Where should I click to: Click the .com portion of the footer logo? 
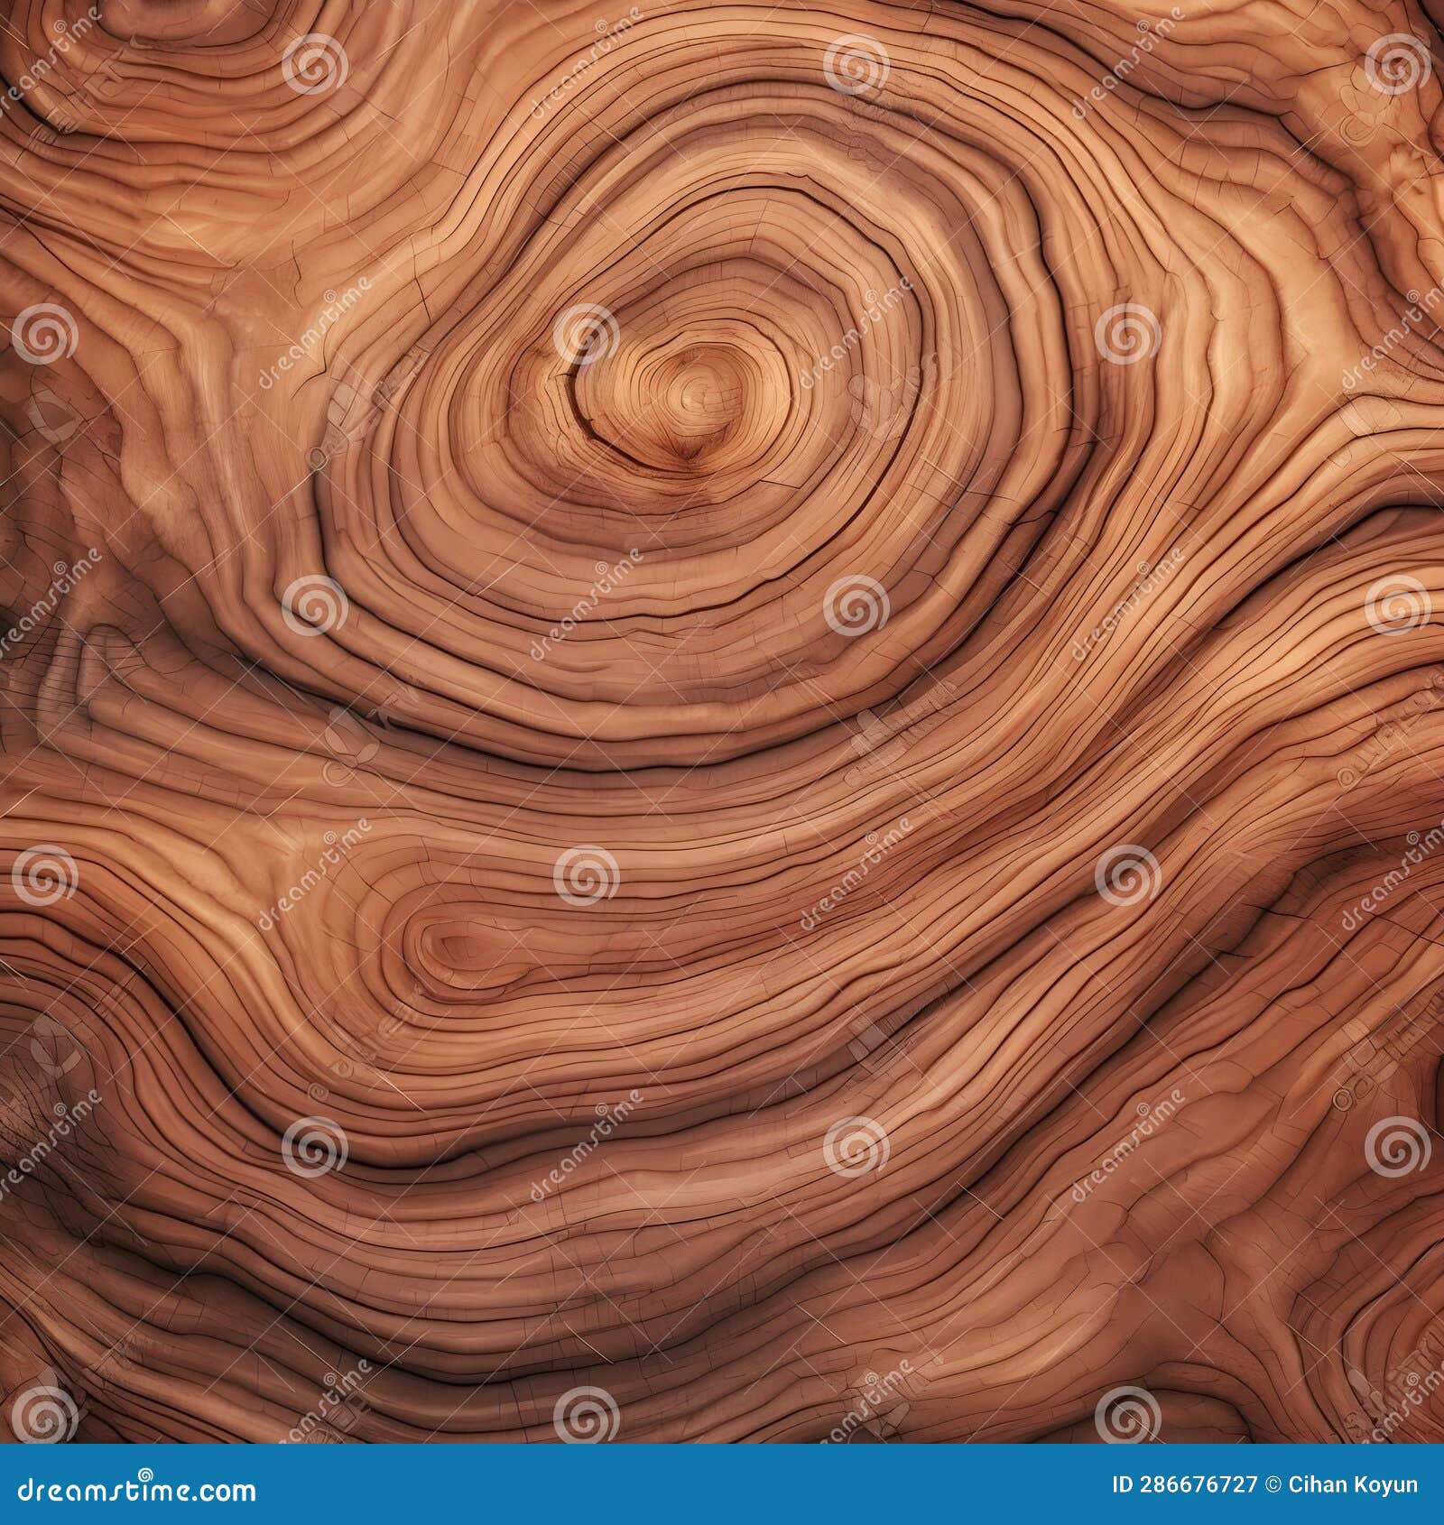coord(221,1490)
